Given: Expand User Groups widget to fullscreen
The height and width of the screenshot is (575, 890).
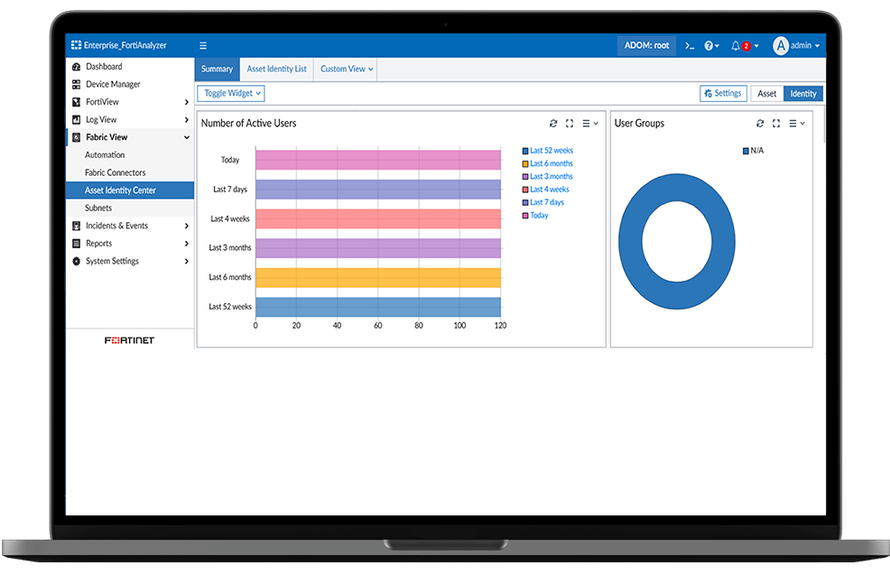Looking at the screenshot, I should pyautogui.click(x=776, y=123).
